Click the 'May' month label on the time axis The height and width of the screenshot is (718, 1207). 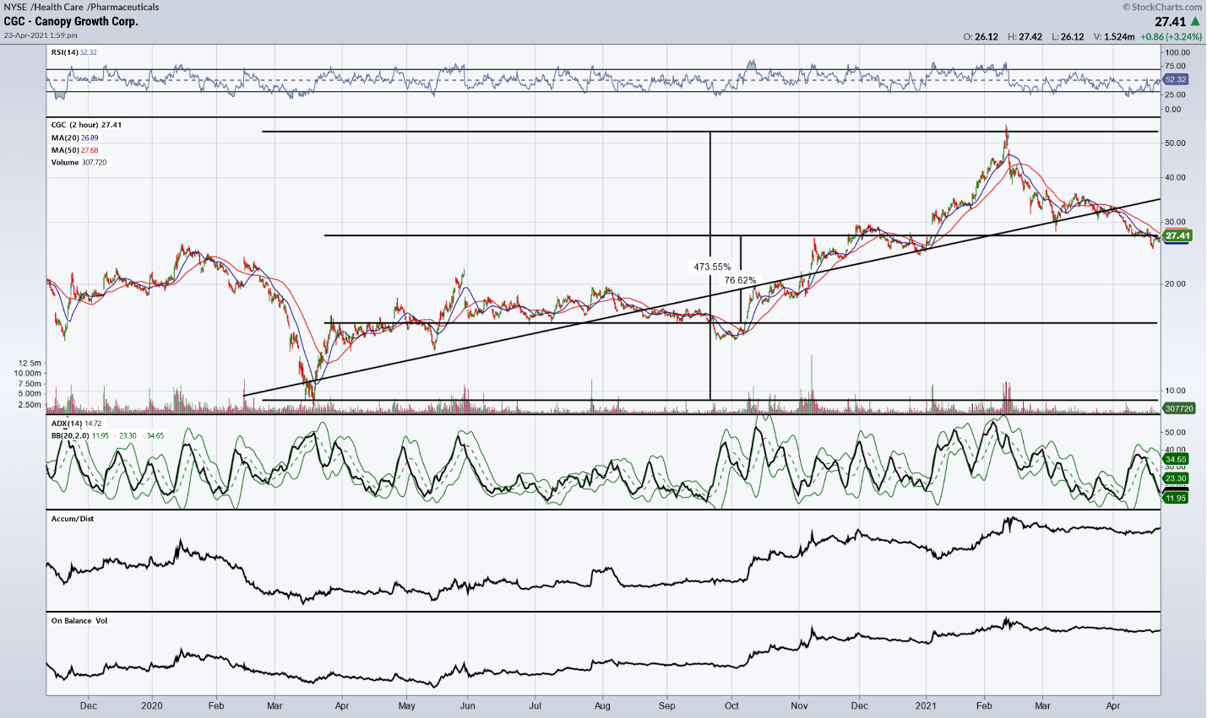tap(407, 705)
